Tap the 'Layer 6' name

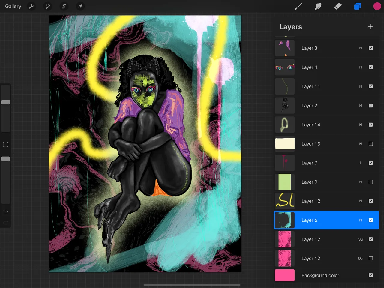[309, 220]
